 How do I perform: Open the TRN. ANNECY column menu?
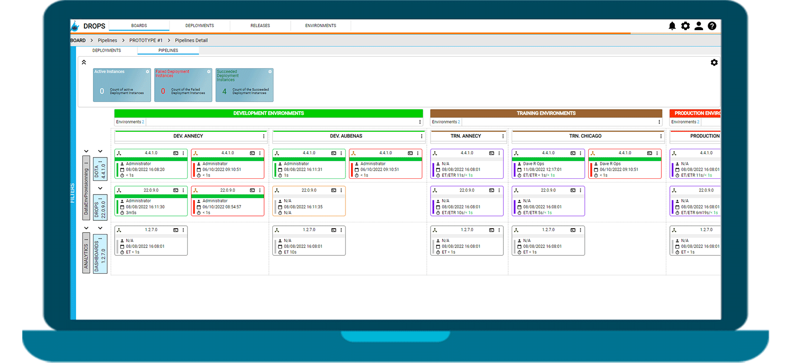503,136
